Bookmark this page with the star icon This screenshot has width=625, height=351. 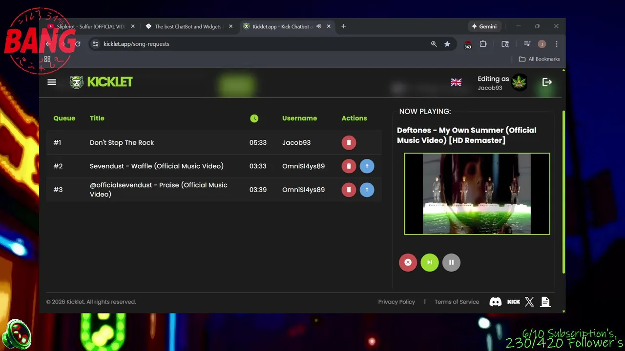[447, 44]
